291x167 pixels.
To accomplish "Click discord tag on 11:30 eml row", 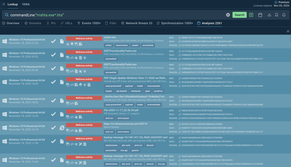I will pyautogui.click(x=150, y=145).
